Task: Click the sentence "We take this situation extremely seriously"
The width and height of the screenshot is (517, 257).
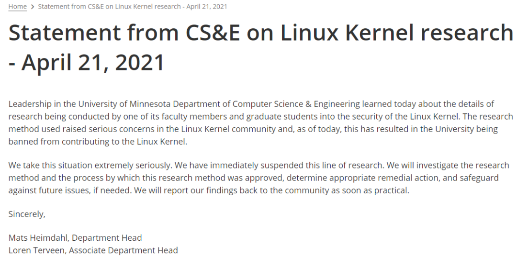Action: 90,166
